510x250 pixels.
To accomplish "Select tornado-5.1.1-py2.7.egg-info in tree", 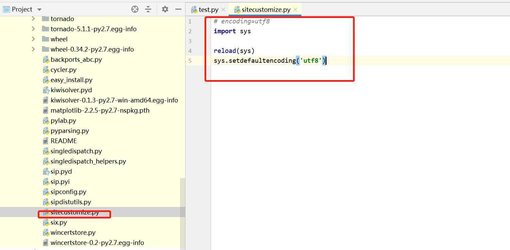I will pos(93,29).
